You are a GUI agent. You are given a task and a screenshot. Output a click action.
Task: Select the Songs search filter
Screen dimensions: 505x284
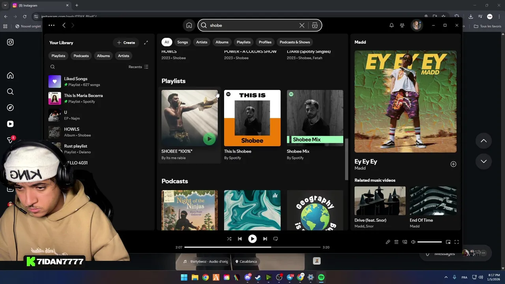(182, 42)
